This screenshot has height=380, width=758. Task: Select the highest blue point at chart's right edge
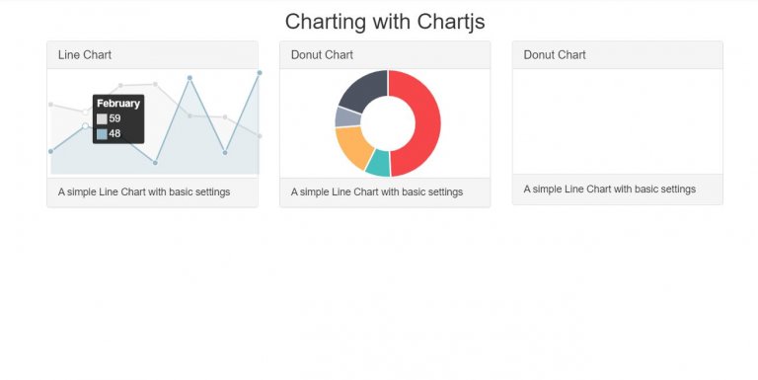pos(260,73)
